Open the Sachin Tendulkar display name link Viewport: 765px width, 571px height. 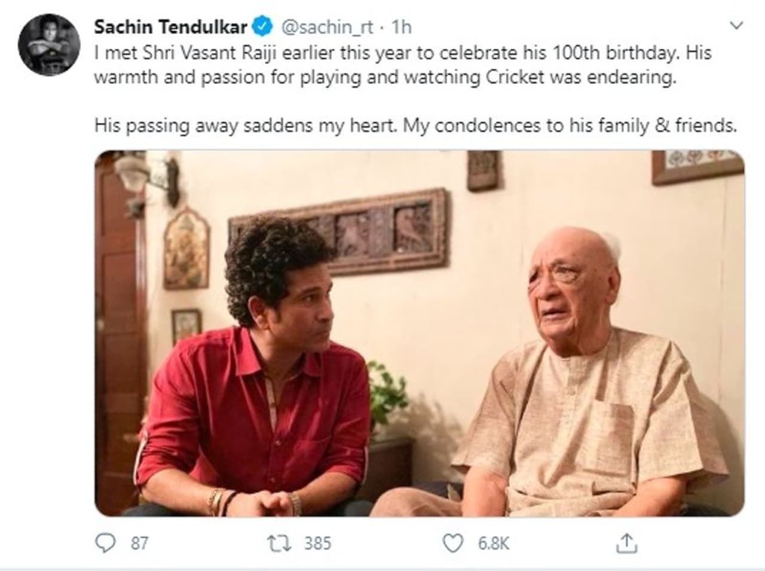click(x=170, y=27)
